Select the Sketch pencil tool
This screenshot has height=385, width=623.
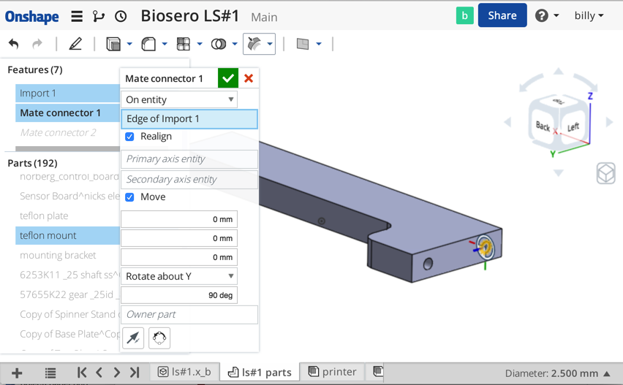pyautogui.click(x=75, y=44)
